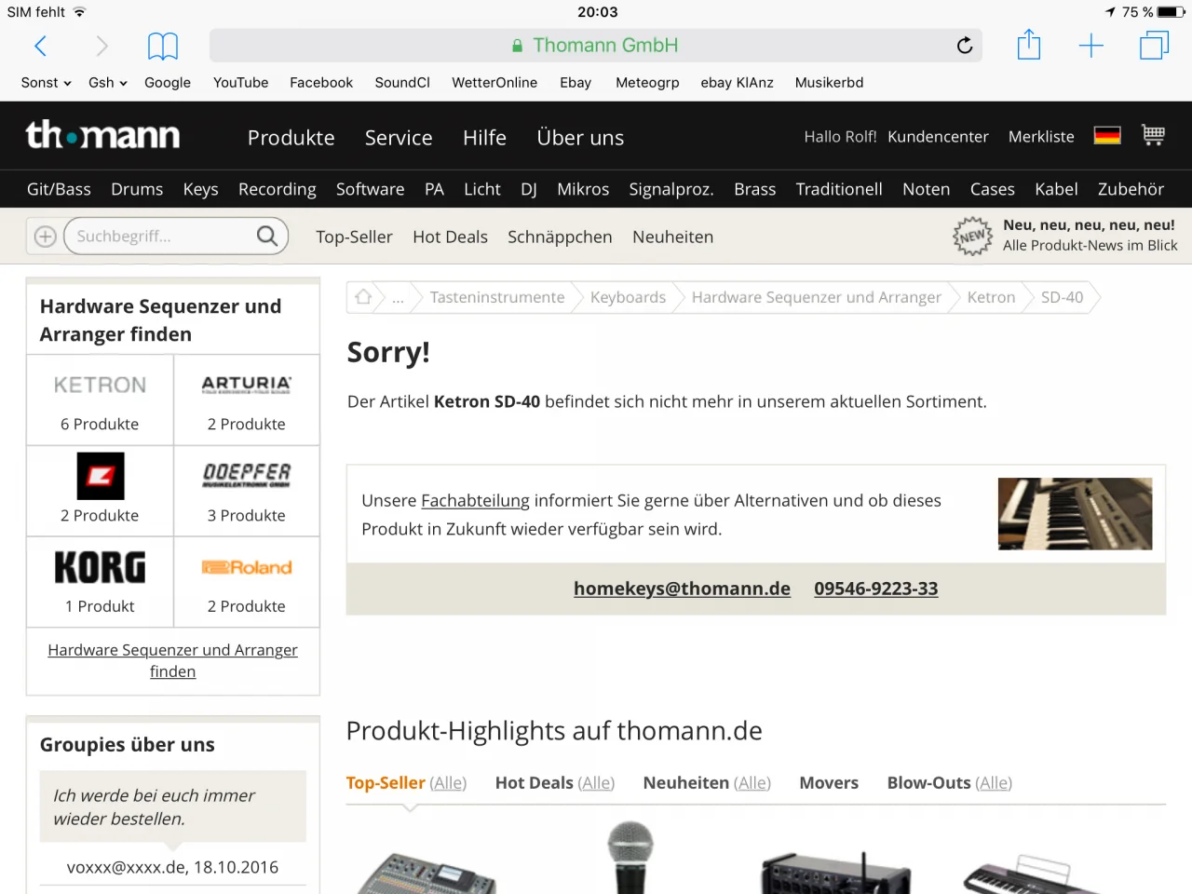
Task: Select the Top-Seller highlights tab
Action: pyautogui.click(x=386, y=783)
